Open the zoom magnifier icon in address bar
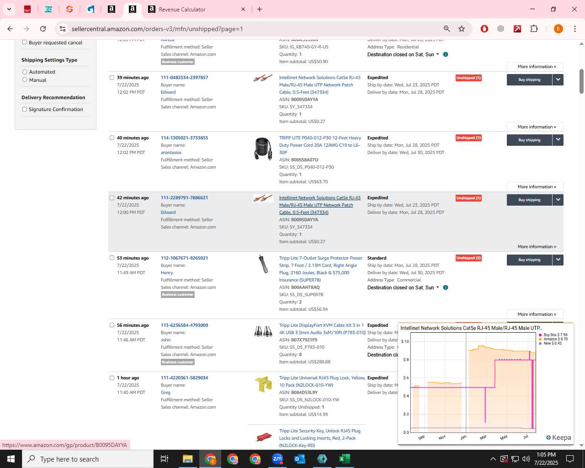Screen dimensions: 585x468 [x=447, y=29]
